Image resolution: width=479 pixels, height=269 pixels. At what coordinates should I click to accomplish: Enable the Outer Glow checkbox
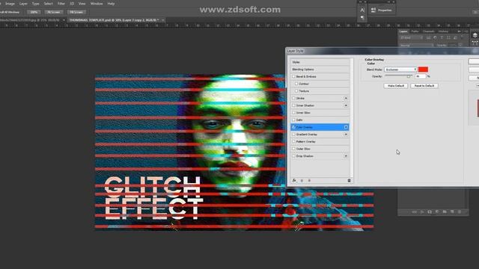(293, 149)
